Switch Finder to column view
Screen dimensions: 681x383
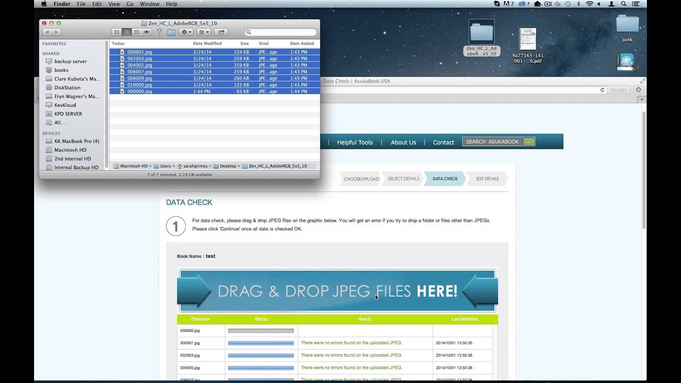[137, 32]
